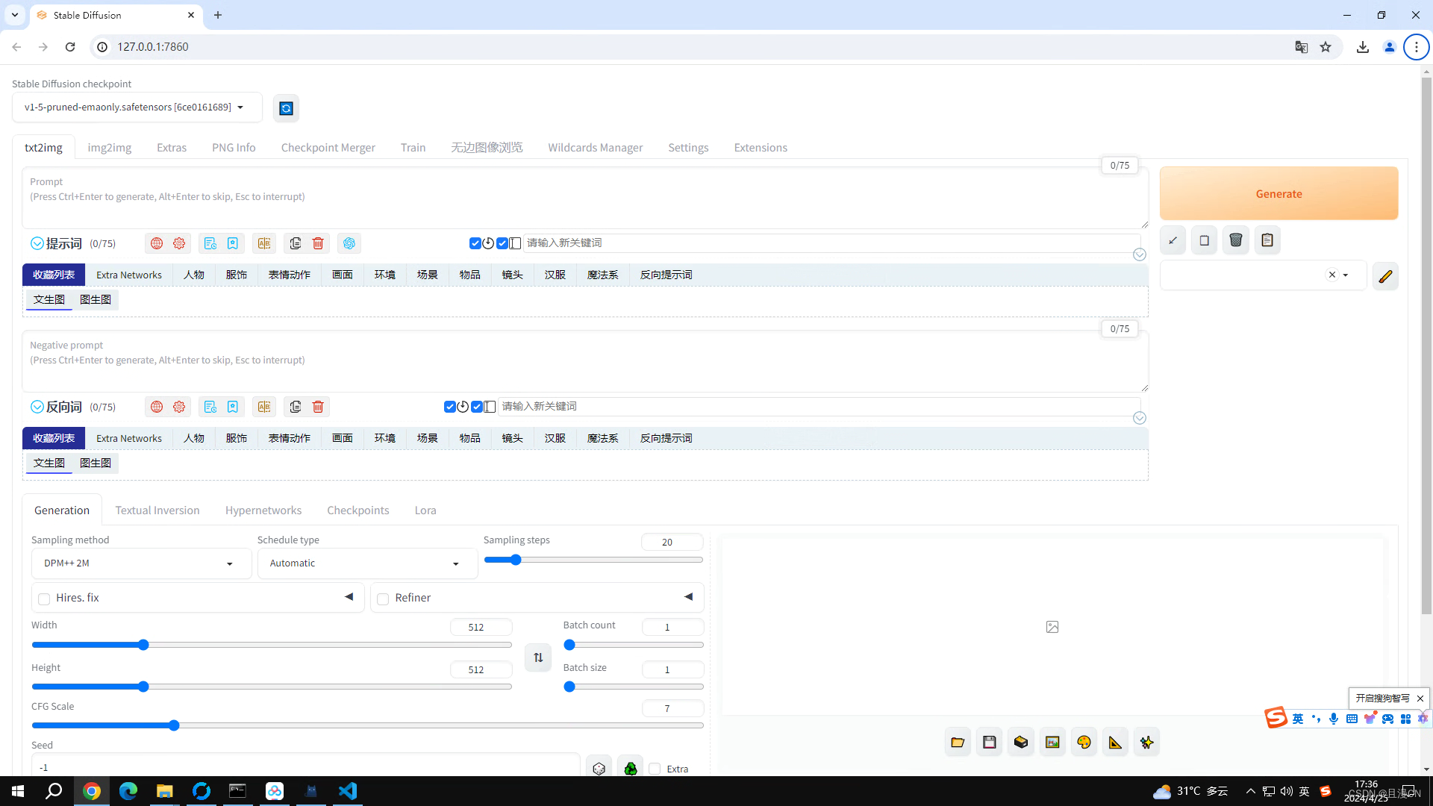
Task: Click the refresh/reload checkpoint icon
Action: (x=285, y=107)
